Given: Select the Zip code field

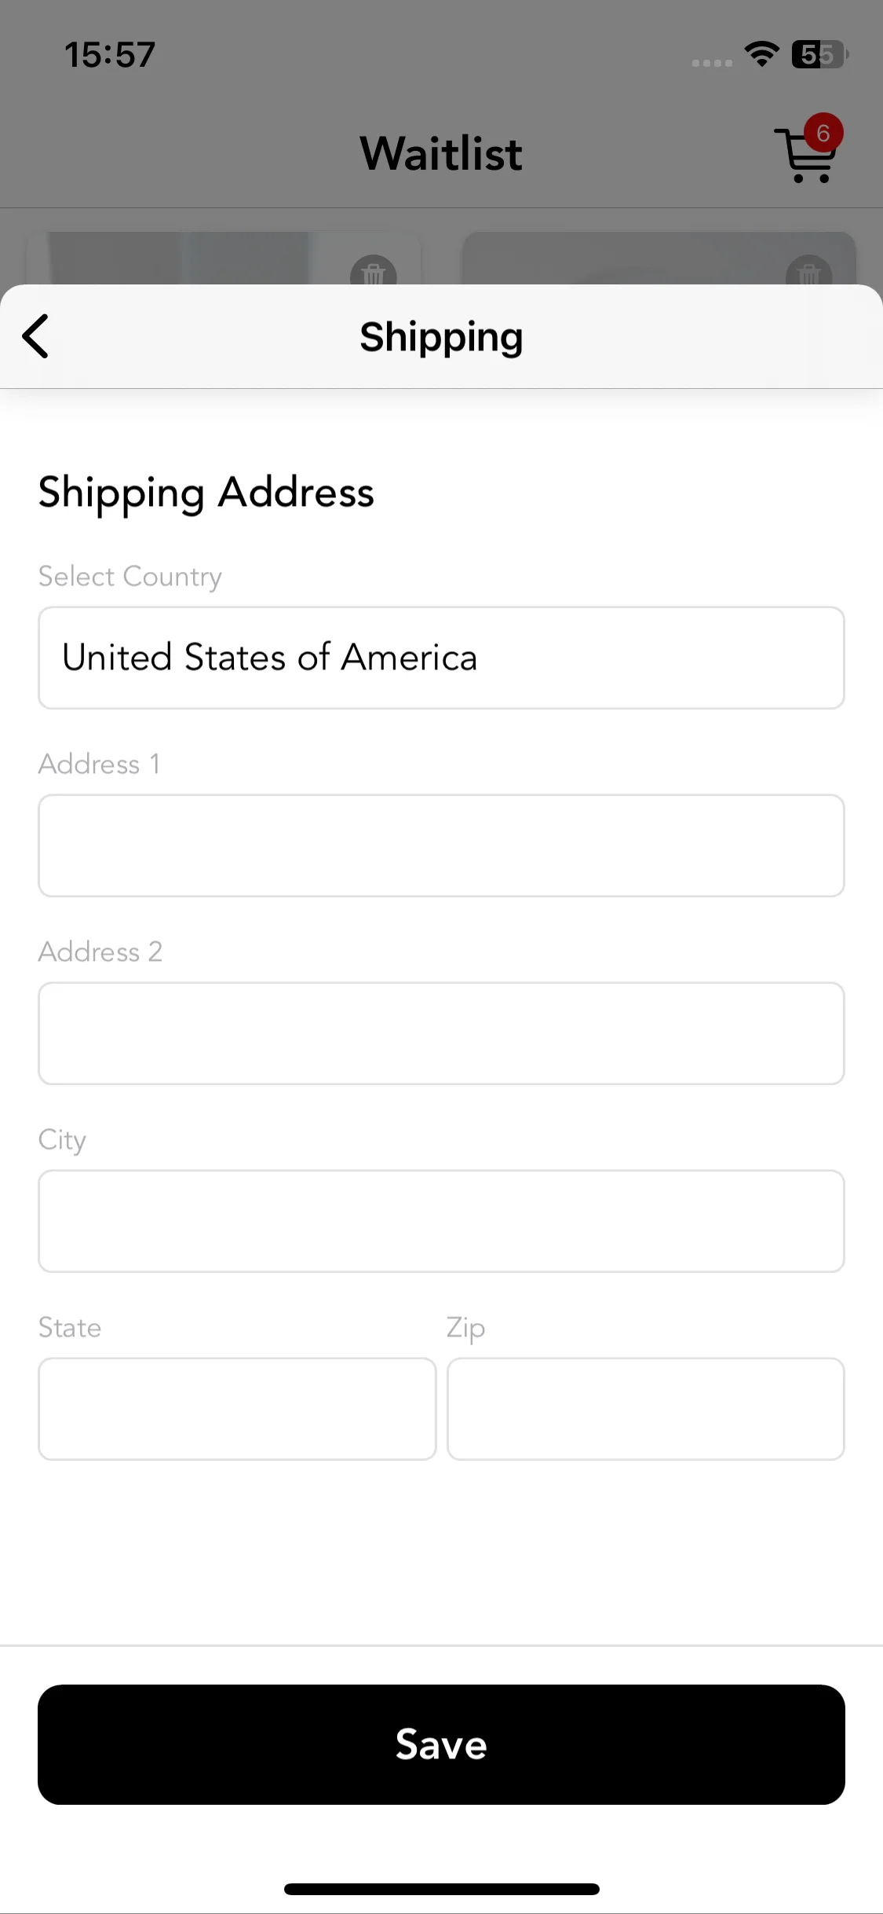Looking at the screenshot, I should [646, 1409].
